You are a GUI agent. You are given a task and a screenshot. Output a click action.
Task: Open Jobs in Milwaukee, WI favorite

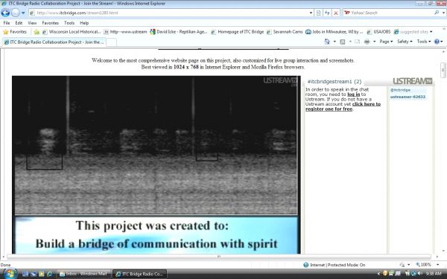click(x=335, y=32)
